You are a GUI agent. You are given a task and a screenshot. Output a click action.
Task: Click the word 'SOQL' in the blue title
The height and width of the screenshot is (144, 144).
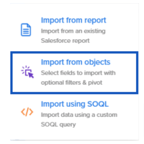coord(98,104)
